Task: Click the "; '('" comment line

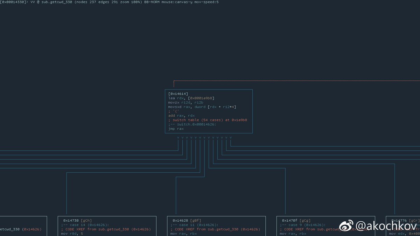Action: click(x=174, y=111)
